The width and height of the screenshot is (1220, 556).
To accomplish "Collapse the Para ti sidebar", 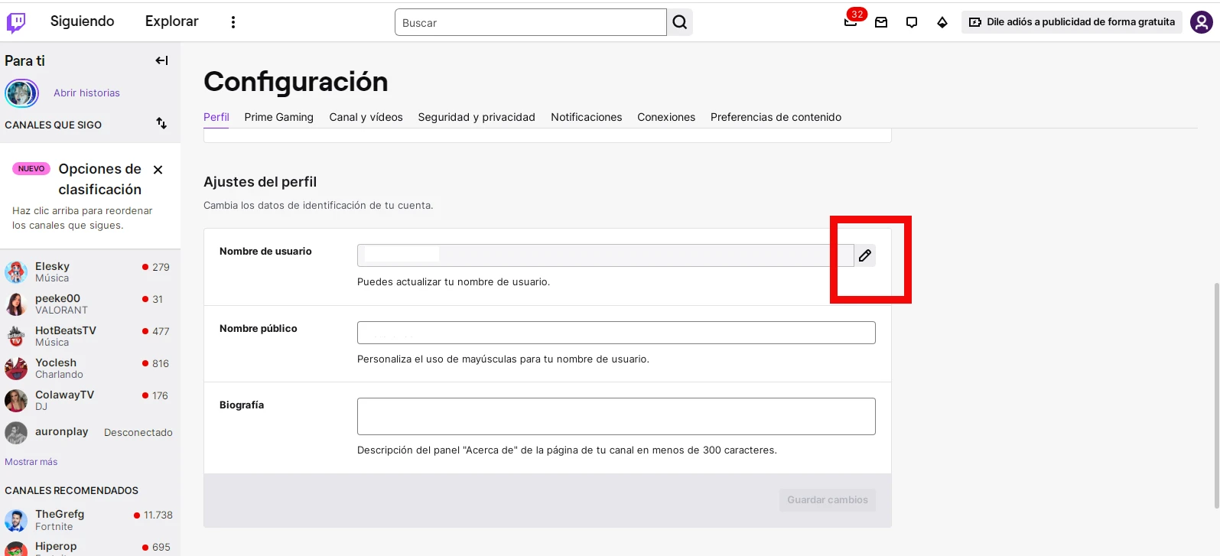I will click(161, 60).
